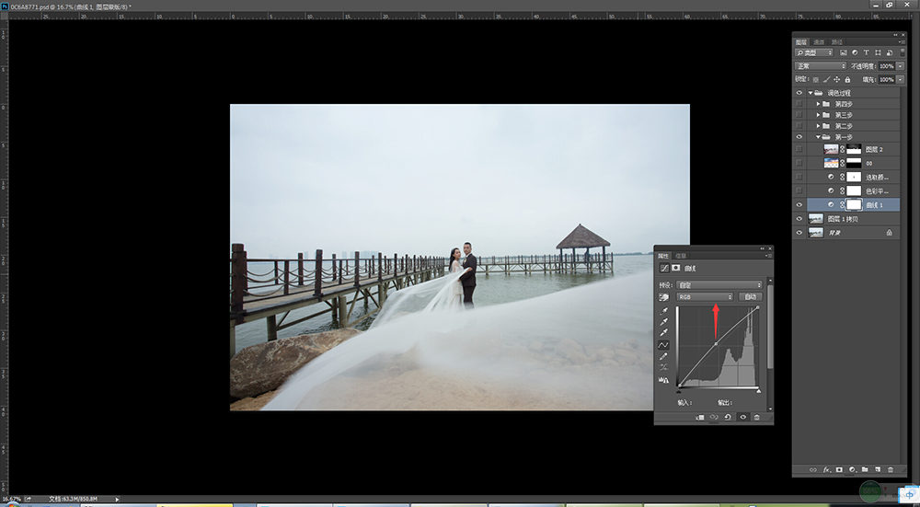The image size is (920, 507).
Task: Open the Properties panel flyout menu
Action: tap(768, 256)
